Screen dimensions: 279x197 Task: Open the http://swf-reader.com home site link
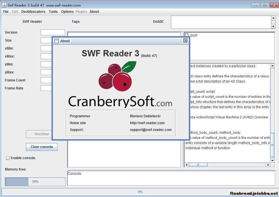click(x=147, y=123)
